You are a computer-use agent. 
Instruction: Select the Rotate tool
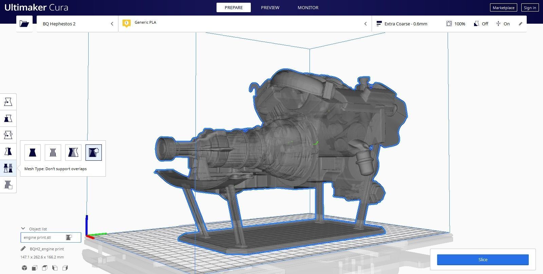(x=8, y=135)
